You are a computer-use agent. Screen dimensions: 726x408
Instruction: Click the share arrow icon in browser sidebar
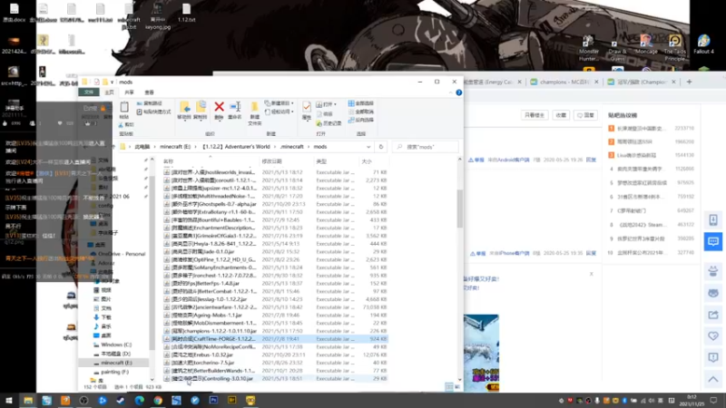(713, 315)
